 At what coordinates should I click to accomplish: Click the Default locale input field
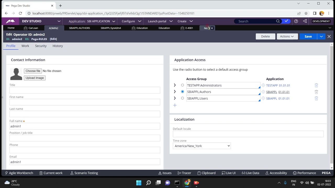point(248,134)
